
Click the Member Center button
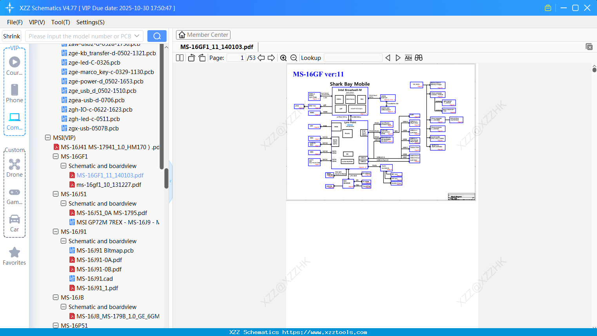203,35
